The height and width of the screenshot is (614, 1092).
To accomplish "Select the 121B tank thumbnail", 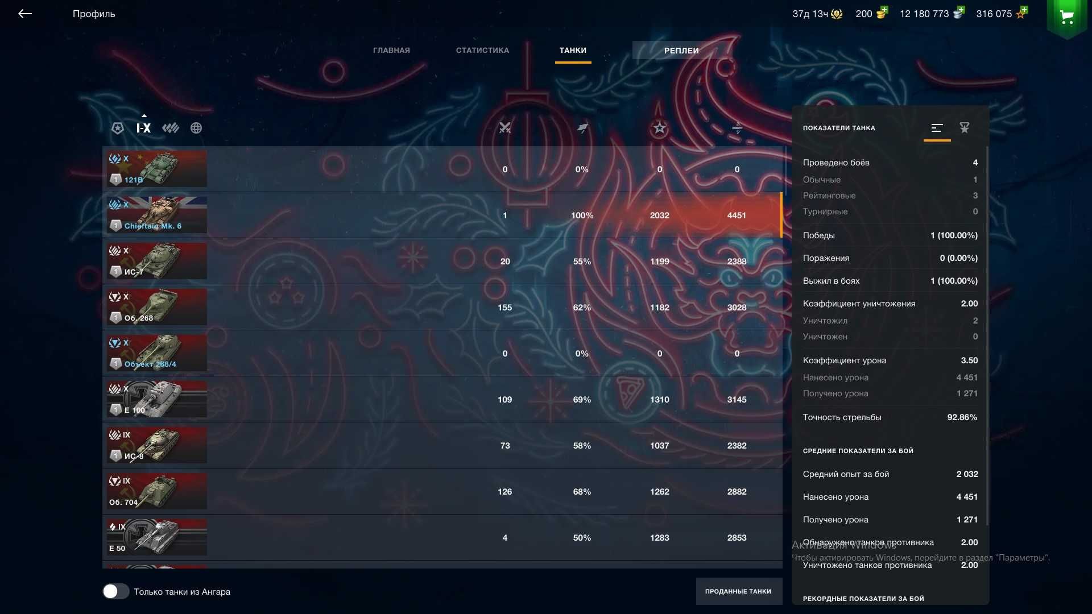I will click(157, 169).
